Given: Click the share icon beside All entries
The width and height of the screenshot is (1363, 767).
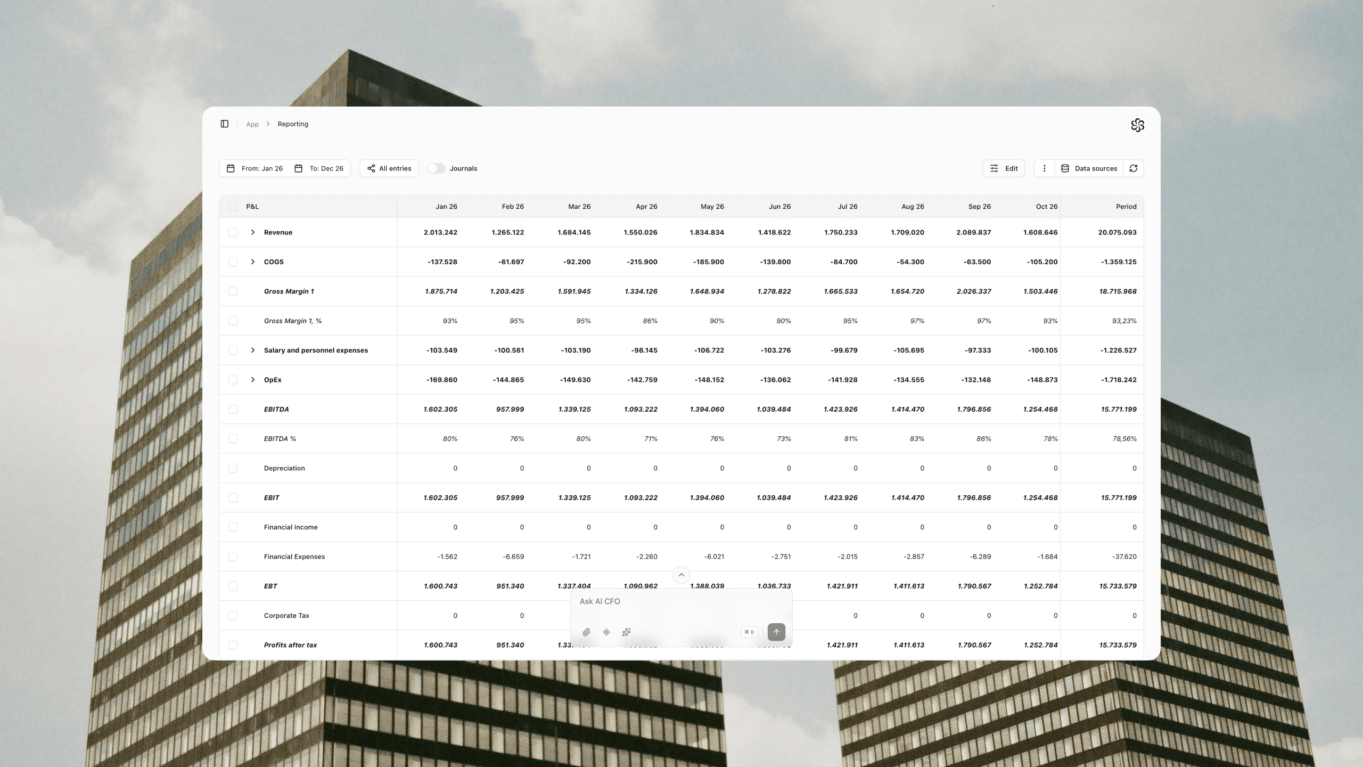Looking at the screenshot, I should point(372,168).
